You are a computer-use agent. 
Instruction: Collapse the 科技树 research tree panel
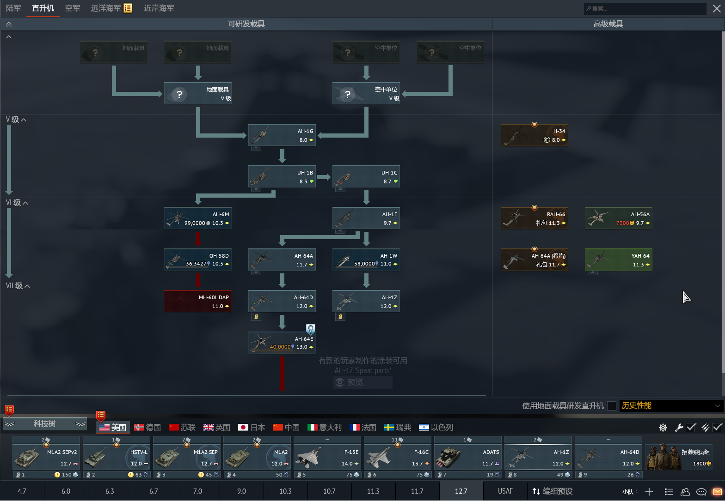point(44,424)
